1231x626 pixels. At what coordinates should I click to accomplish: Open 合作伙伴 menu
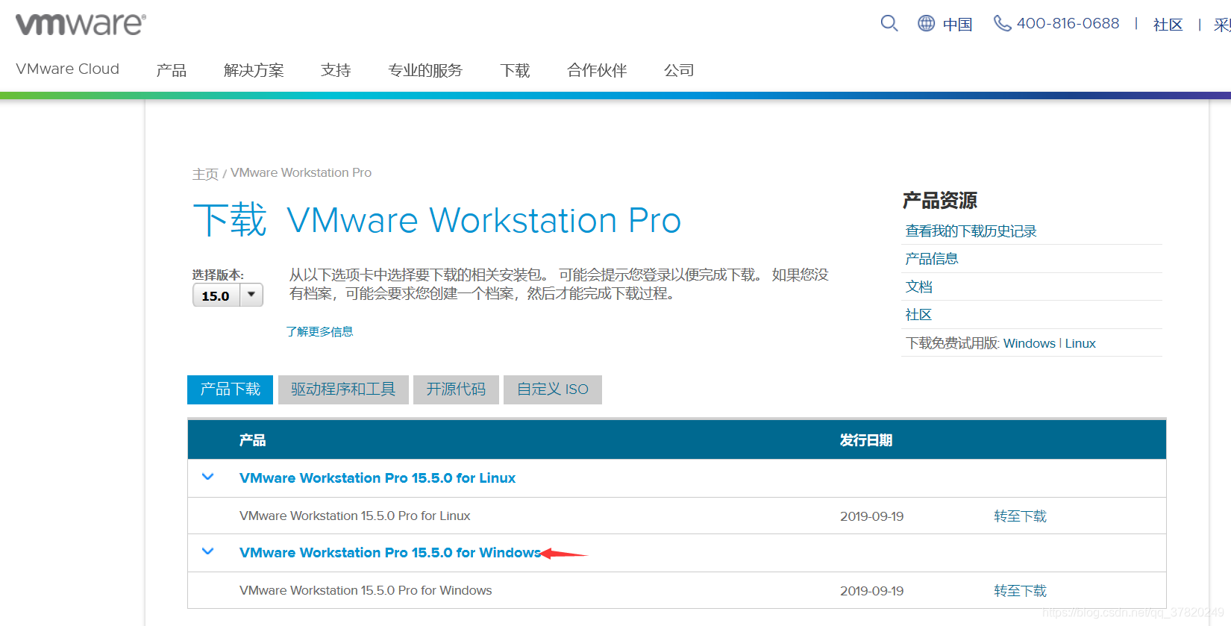click(x=597, y=70)
